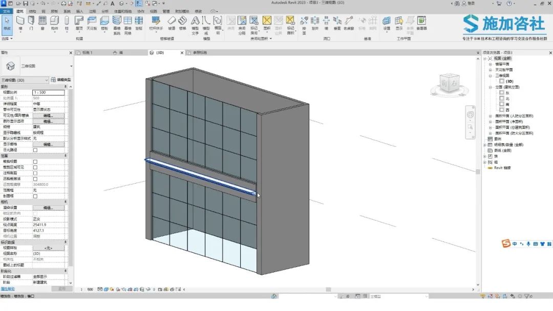This screenshot has height=311, width=553.
Task: Select the Curtain Grid tool
Action: pyautogui.click(x=127, y=25)
